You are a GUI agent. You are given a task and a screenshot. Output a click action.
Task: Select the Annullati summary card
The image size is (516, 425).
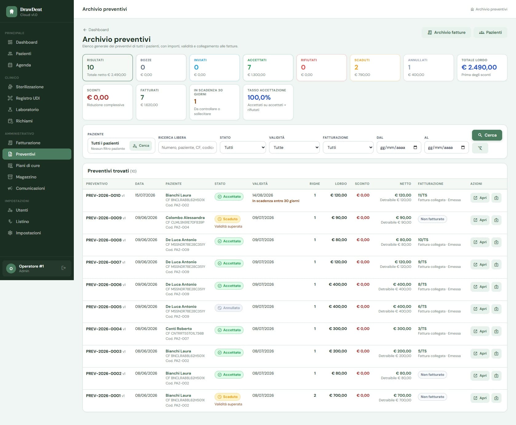[429, 68]
